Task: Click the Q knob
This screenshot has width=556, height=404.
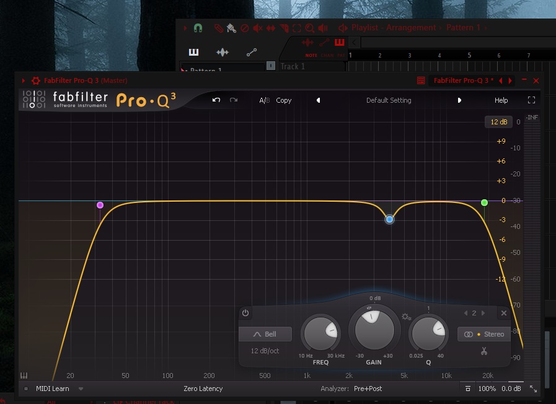Action: coord(428,333)
